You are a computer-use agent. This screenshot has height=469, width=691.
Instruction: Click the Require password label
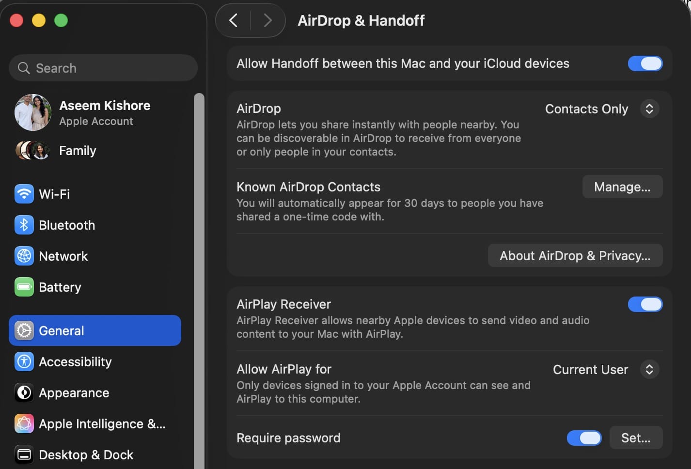(288, 438)
